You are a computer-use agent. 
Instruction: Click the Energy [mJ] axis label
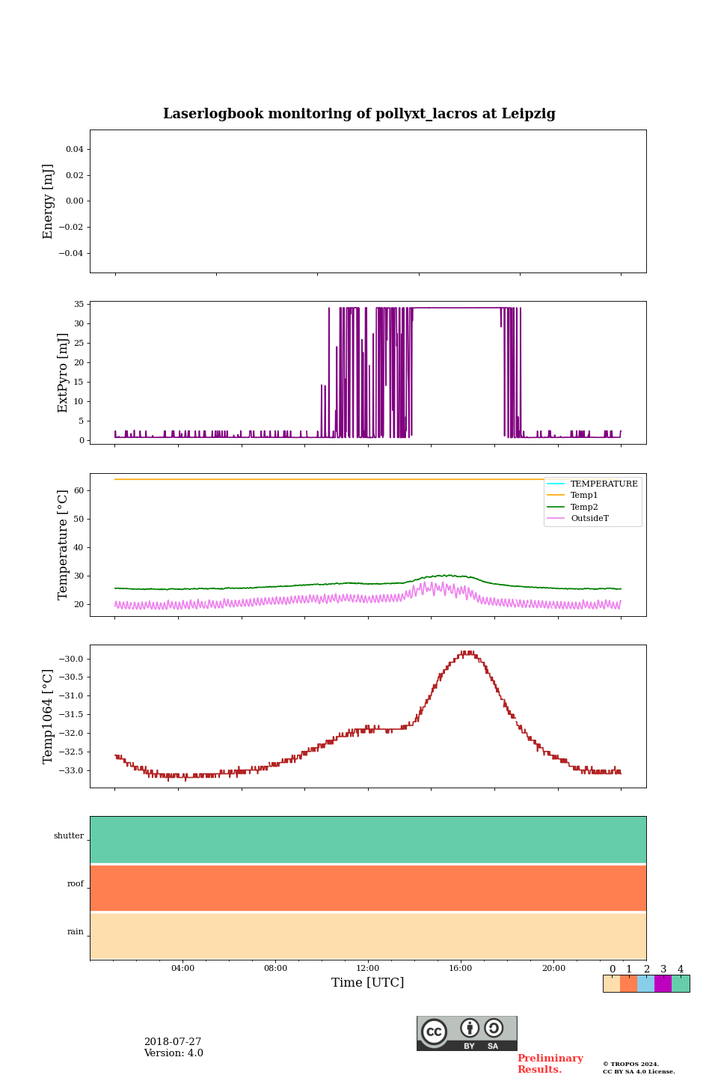49,201
